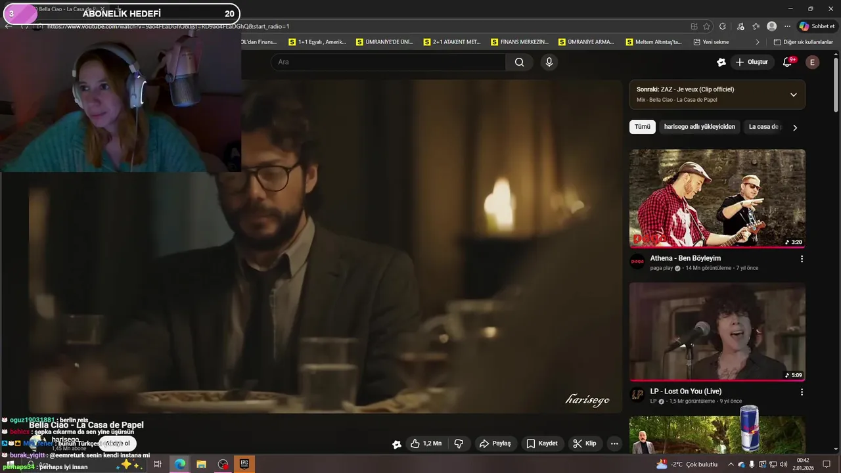Image resolution: width=841 pixels, height=473 pixels.
Task: Dislike the video with thumbs-down icon
Action: click(x=459, y=443)
